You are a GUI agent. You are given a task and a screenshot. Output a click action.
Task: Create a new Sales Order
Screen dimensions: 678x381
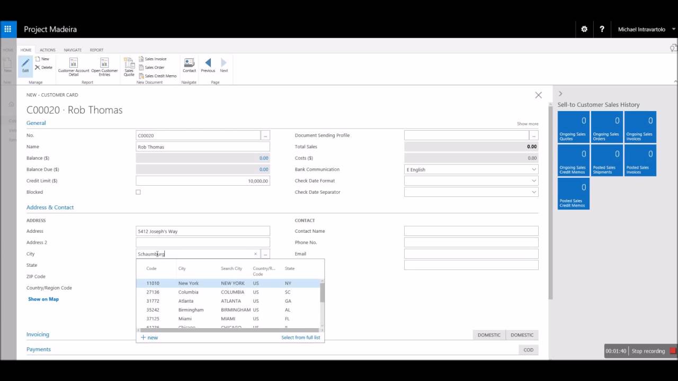(151, 67)
